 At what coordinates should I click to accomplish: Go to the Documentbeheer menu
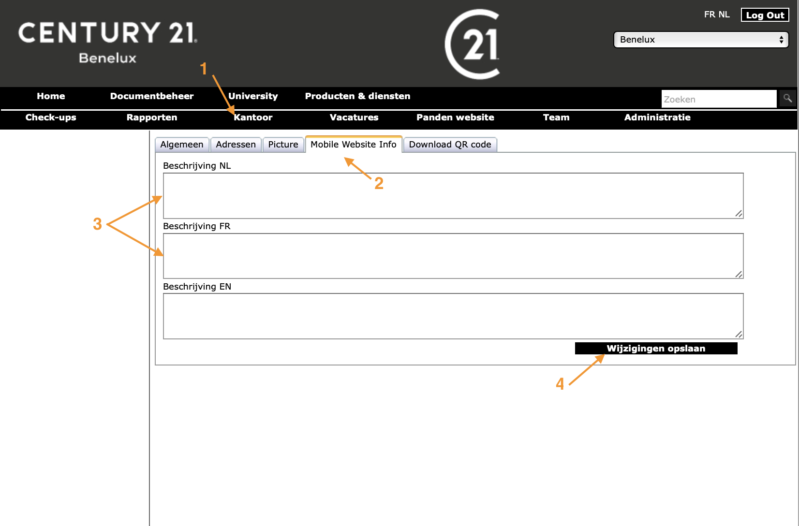coord(152,96)
